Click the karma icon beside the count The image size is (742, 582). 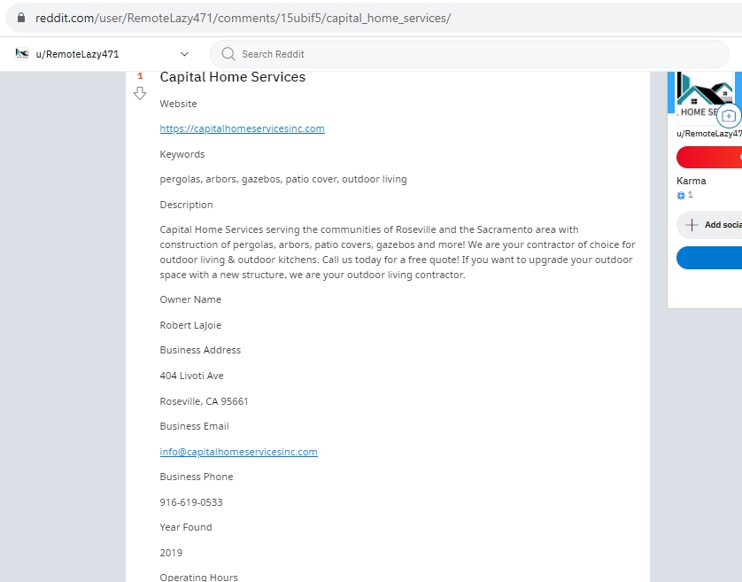pos(681,196)
